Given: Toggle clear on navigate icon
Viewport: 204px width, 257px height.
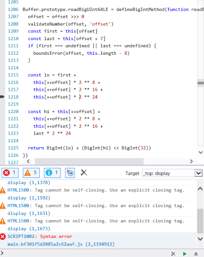Looking at the screenshot, I should 70,173.
